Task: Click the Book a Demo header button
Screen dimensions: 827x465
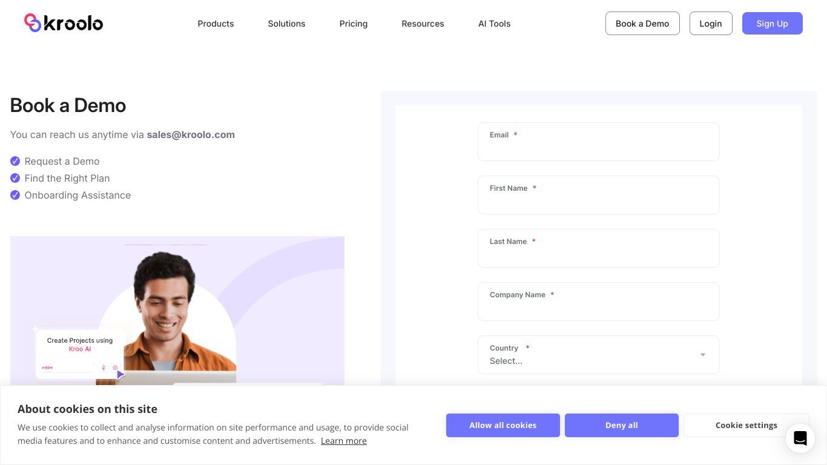Action: [642, 24]
